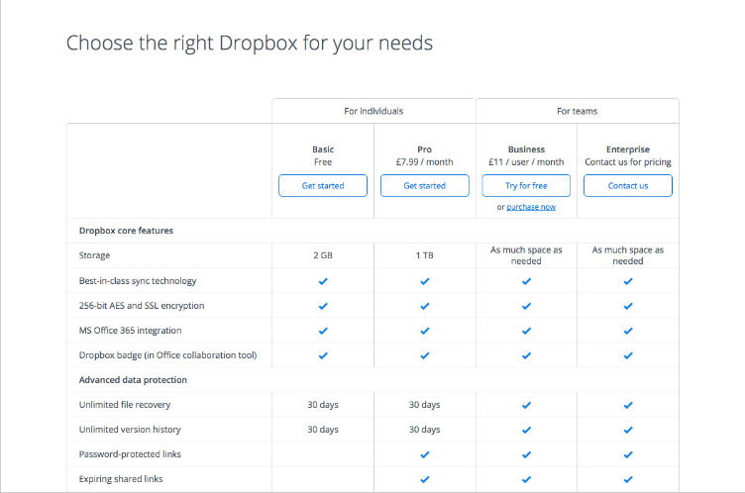Click Business unlimited file recovery checkmark

point(526,405)
